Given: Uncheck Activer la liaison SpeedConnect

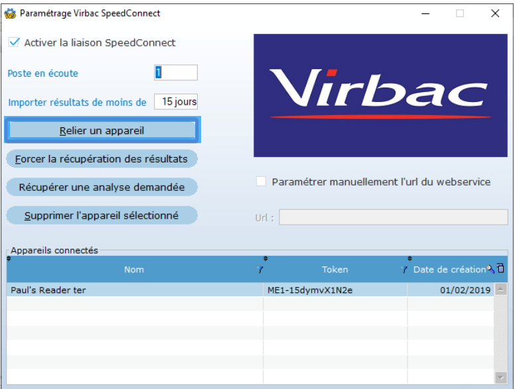Looking at the screenshot, I should tap(14, 42).
